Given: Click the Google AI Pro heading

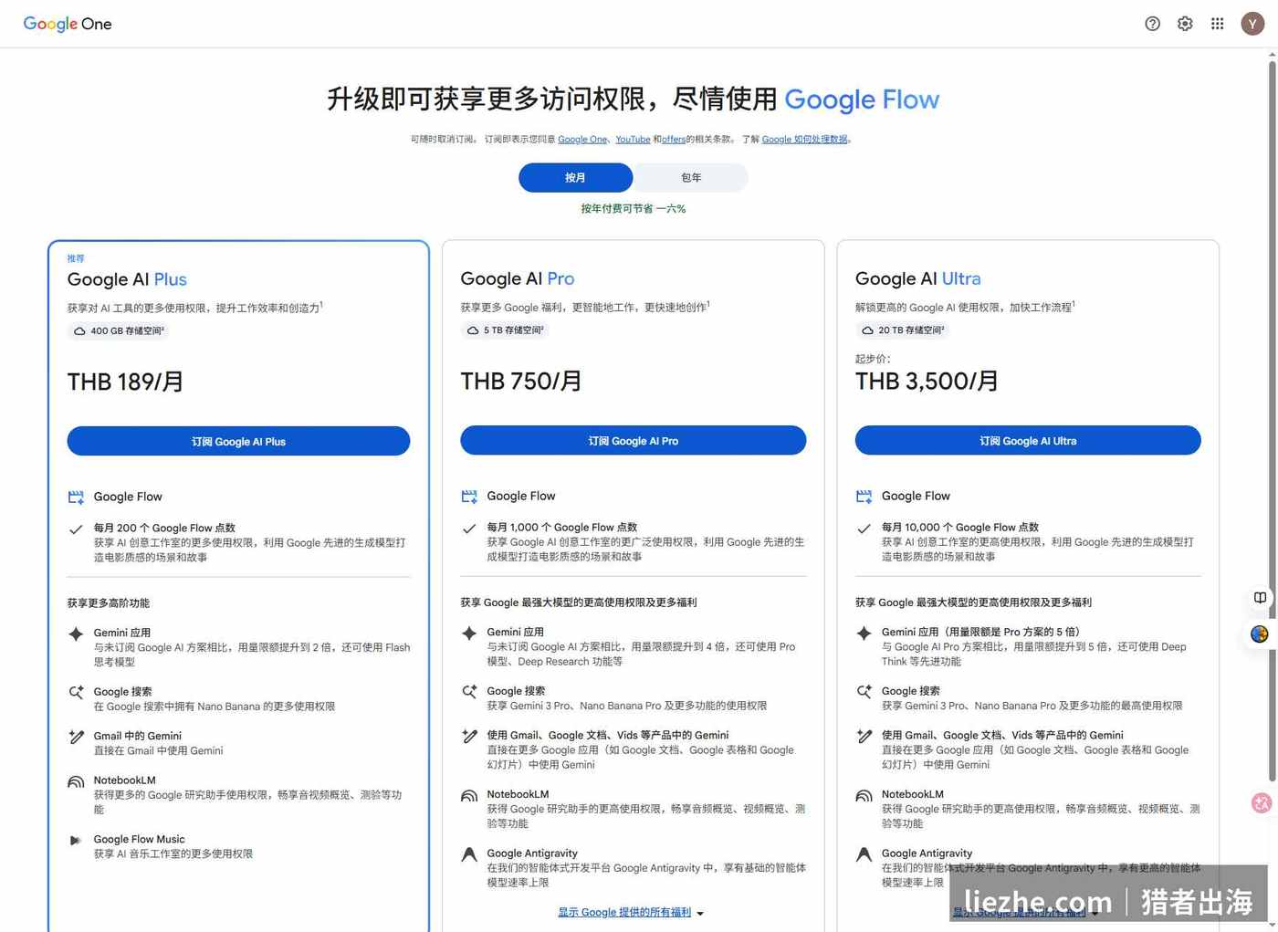Looking at the screenshot, I should click(518, 278).
